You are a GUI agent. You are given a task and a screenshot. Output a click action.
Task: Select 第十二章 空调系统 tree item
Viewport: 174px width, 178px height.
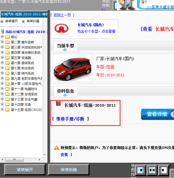pyautogui.click(x=24, y=94)
